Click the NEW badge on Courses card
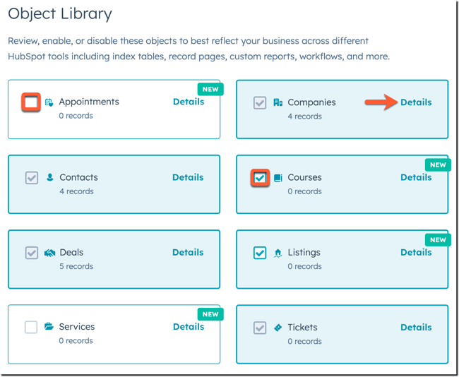459x377 pixels. (x=438, y=164)
